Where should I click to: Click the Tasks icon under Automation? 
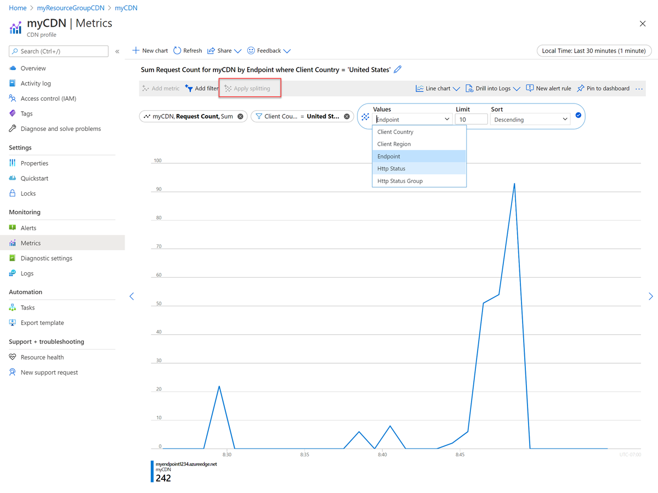[13, 308]
